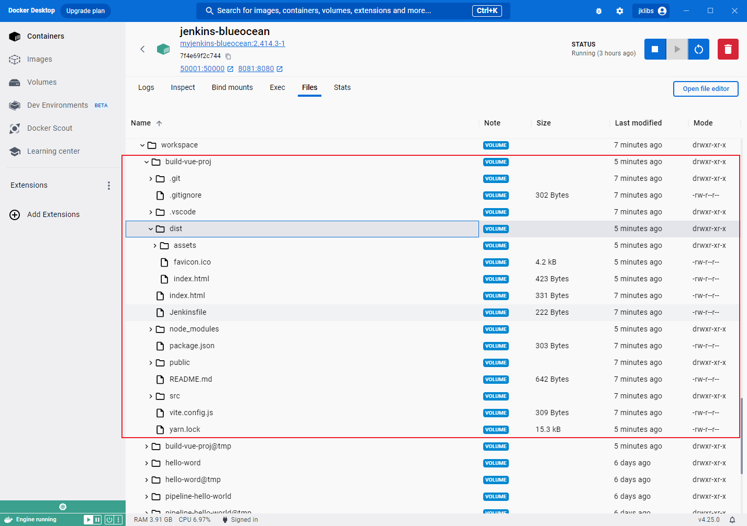Open port link 8081:8080
The width and height of the screenshot is (747, 526).
[x=260, y=68]
